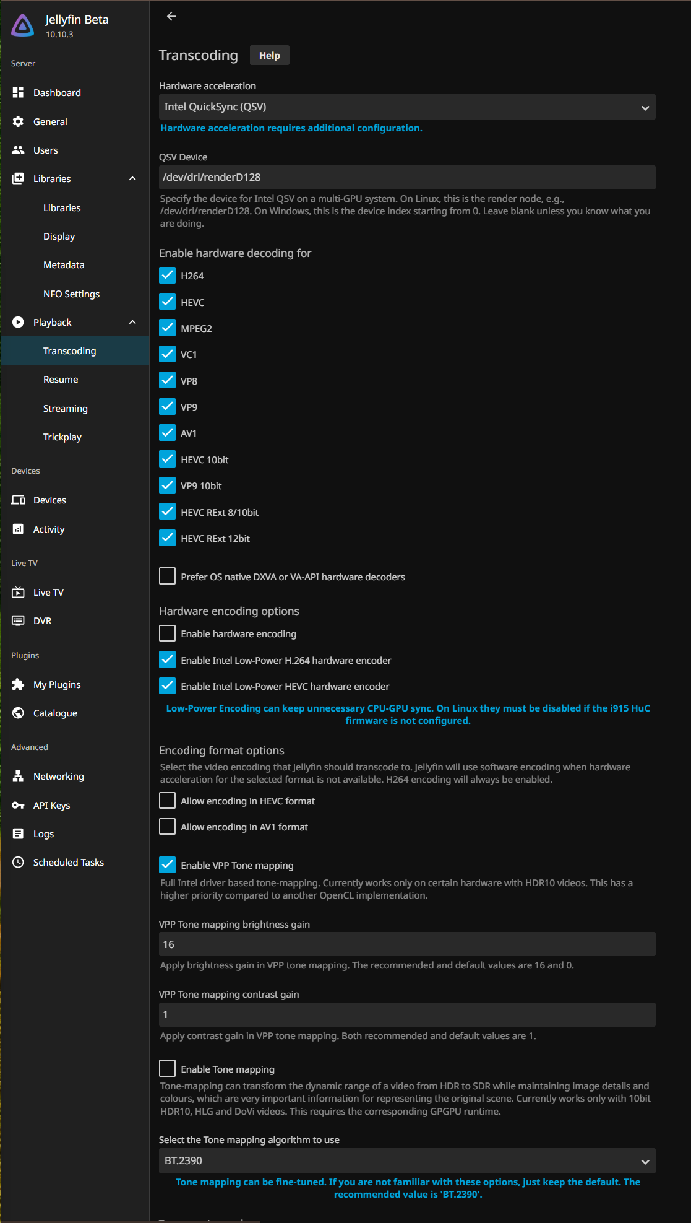Image resolution: width=691 pixels, height=1223 pixels.
Task: Click the QSV Device input field
Action: point(406,177)
